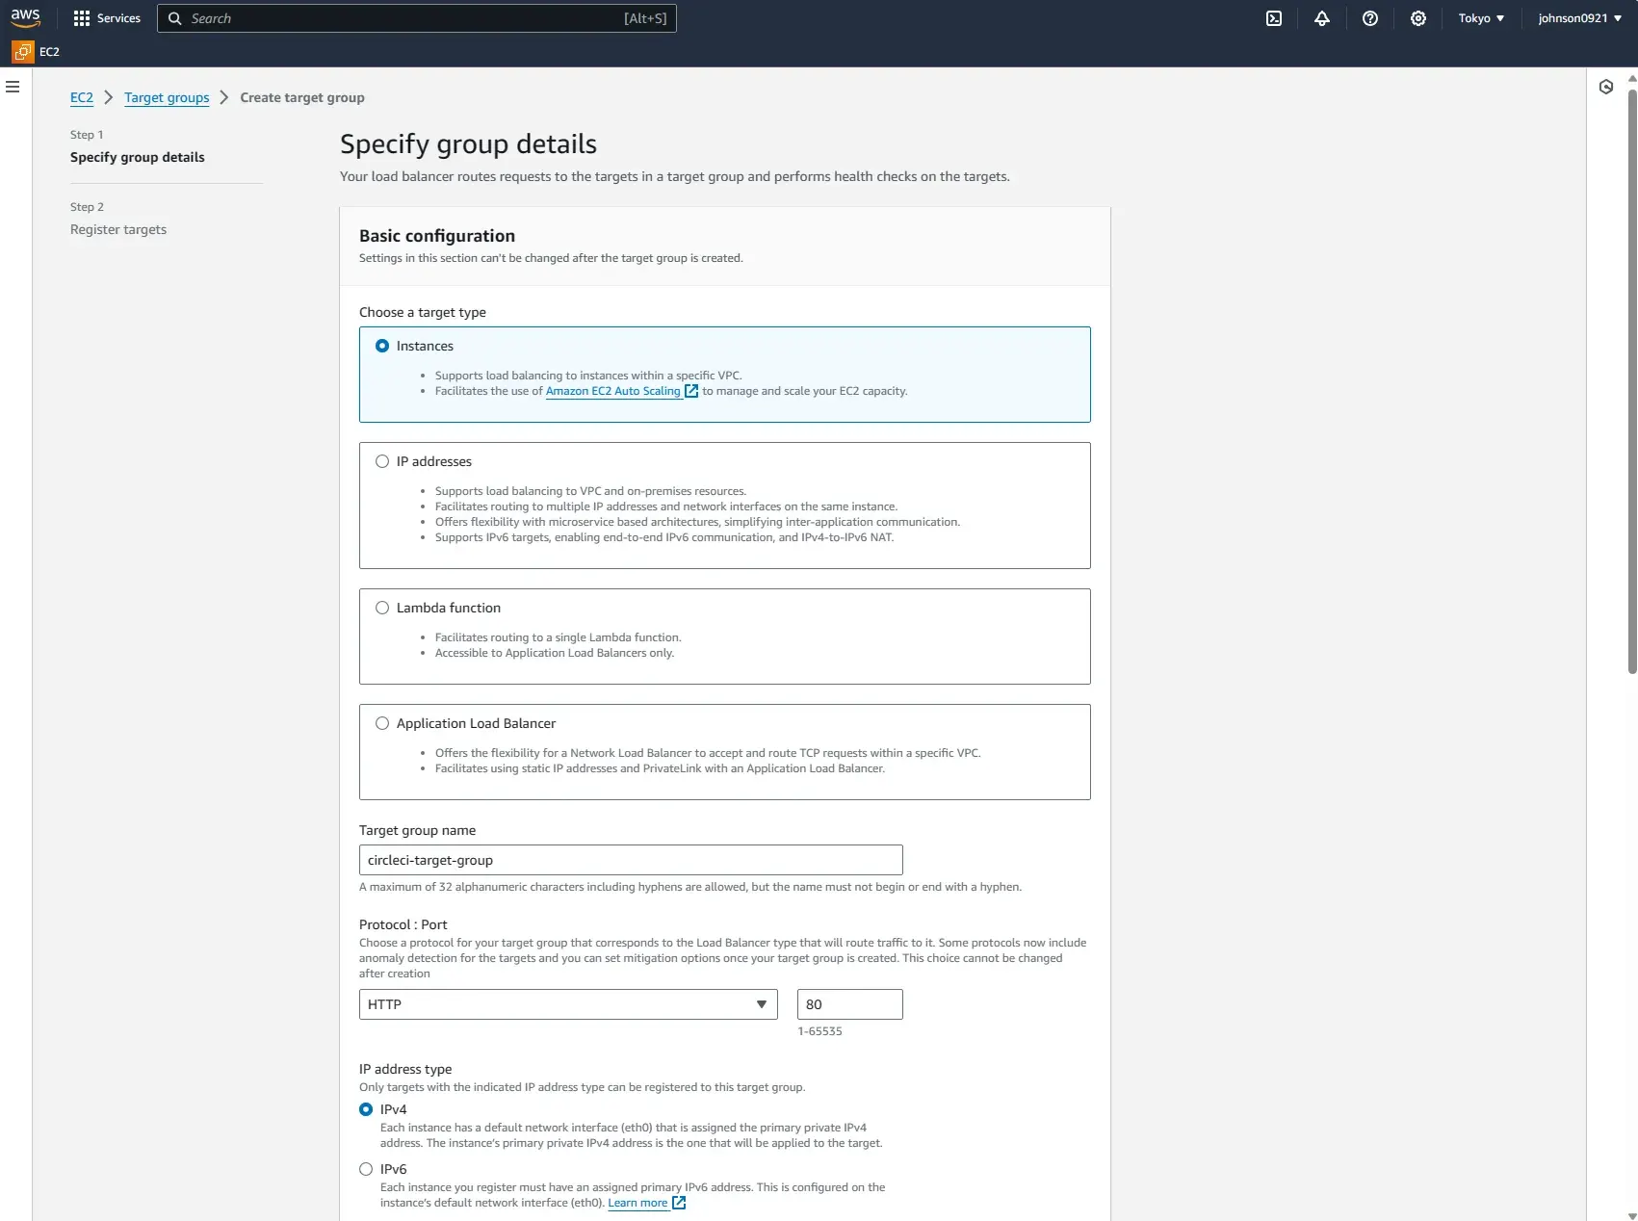1638x1221 pixels.
Task: Open the notifications bell
Action: point(1321,18)
